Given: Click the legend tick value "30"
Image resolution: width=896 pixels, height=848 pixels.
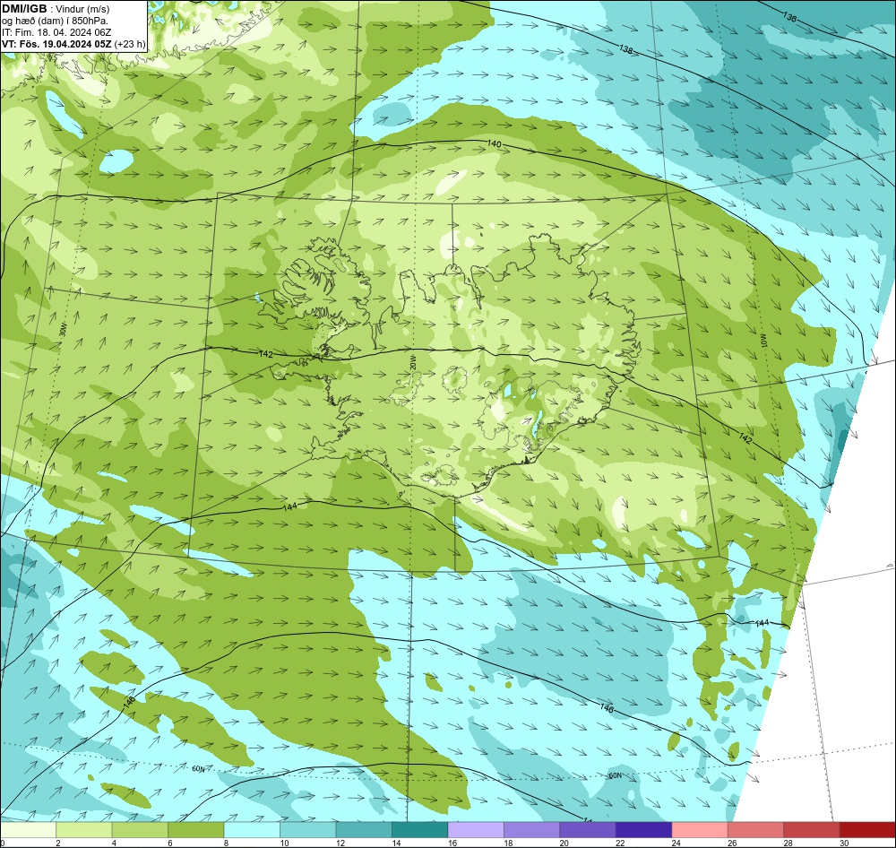Looking at the screenshot, I should 845,843.
